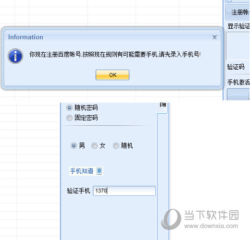The height and width of the screenshot is (240, 250).
Task: Click the 显示验证 label
Action: coord(238,26)
